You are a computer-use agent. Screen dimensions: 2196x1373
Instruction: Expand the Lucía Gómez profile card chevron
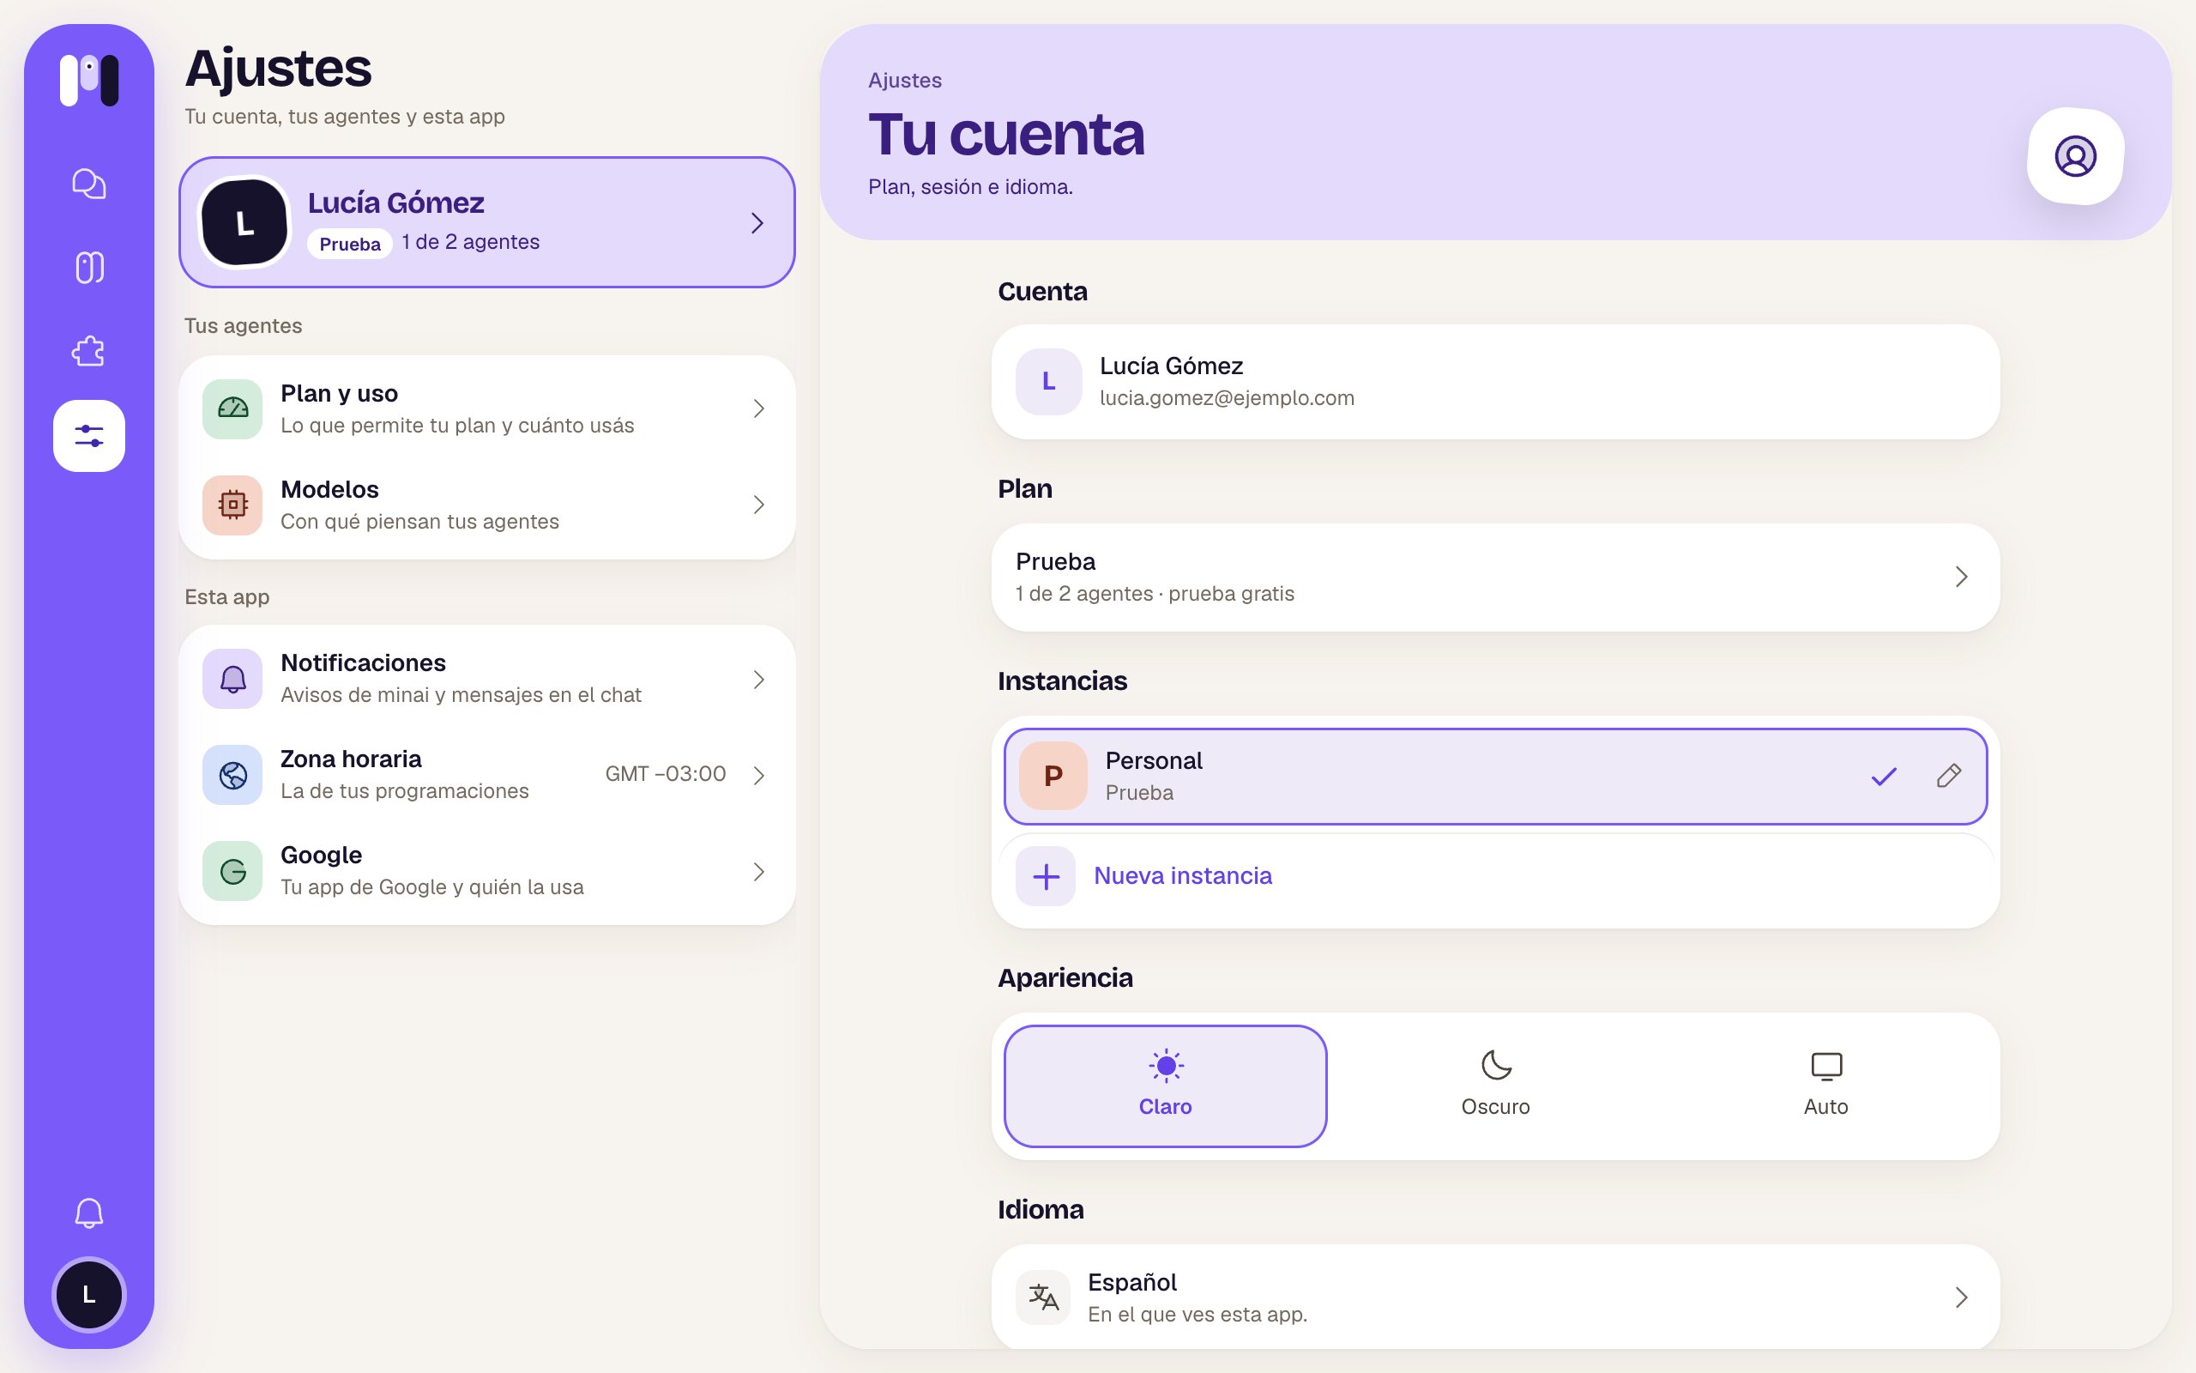point(757,222)
